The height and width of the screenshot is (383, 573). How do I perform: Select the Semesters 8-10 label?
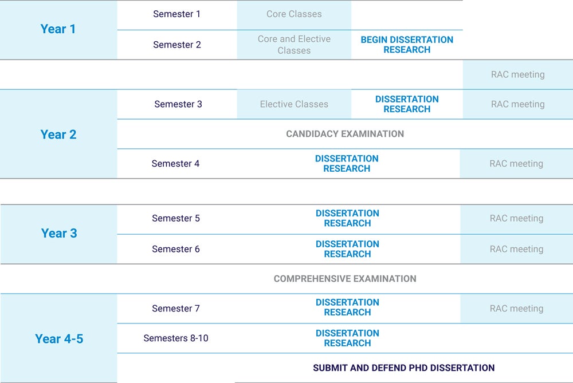pyautogui.click(x=176, y=338)
